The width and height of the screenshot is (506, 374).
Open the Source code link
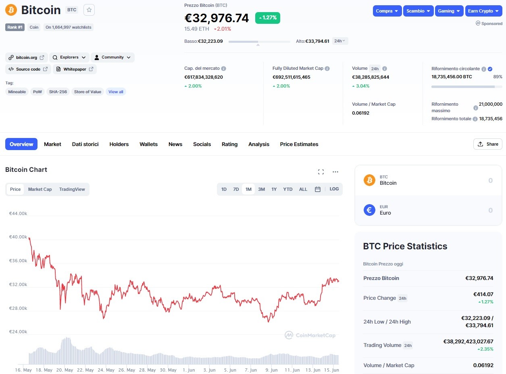[28, 69]
